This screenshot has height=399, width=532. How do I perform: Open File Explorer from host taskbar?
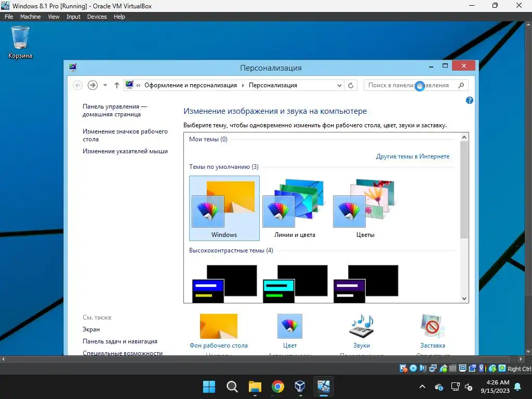pyautogui.click(x=255, y=387)
